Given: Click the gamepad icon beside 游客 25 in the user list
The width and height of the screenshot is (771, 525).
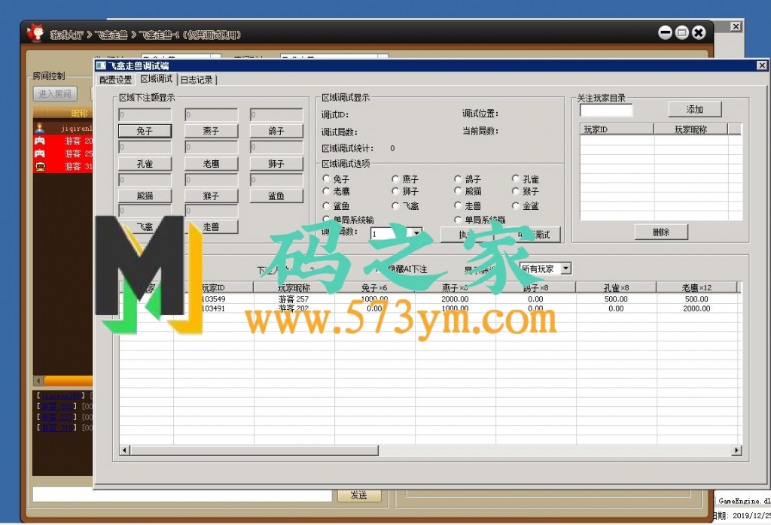Looking at the screenshot, I should click(x=40, y=153).
